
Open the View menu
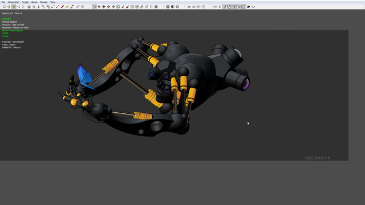tap(52, 2)
